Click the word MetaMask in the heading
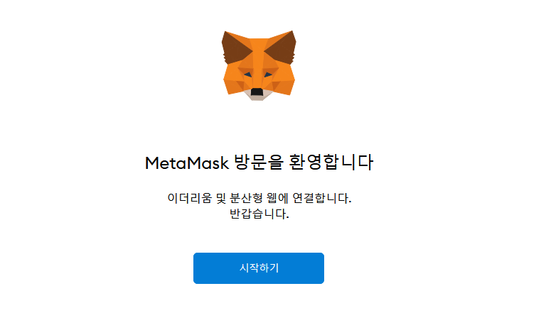Image resolution: width=546 pixels, height=313 pixels. [x=187, y=163]
